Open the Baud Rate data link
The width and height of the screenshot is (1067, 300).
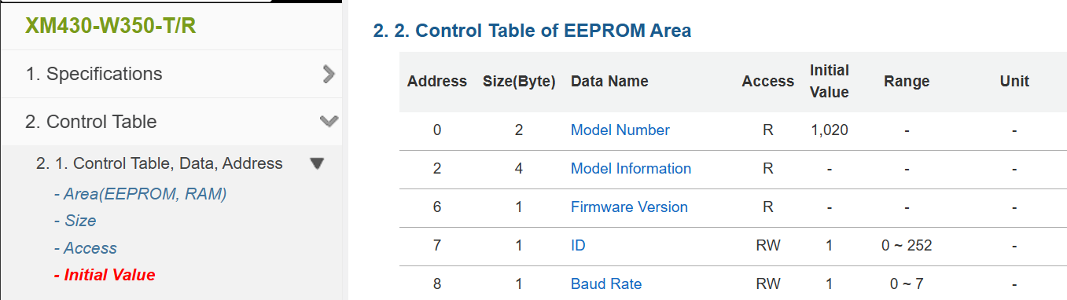click(x=606, y=284)
